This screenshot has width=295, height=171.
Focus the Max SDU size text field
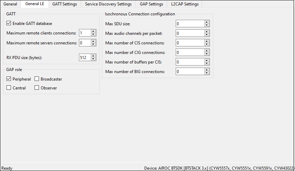point(189,24)
